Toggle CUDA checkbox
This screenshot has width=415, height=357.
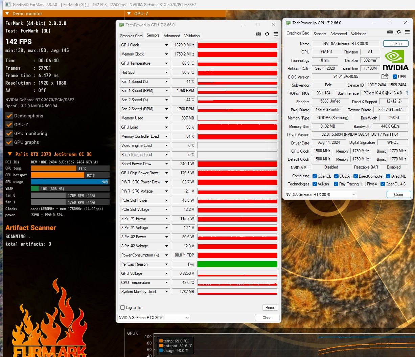(336, 176)
